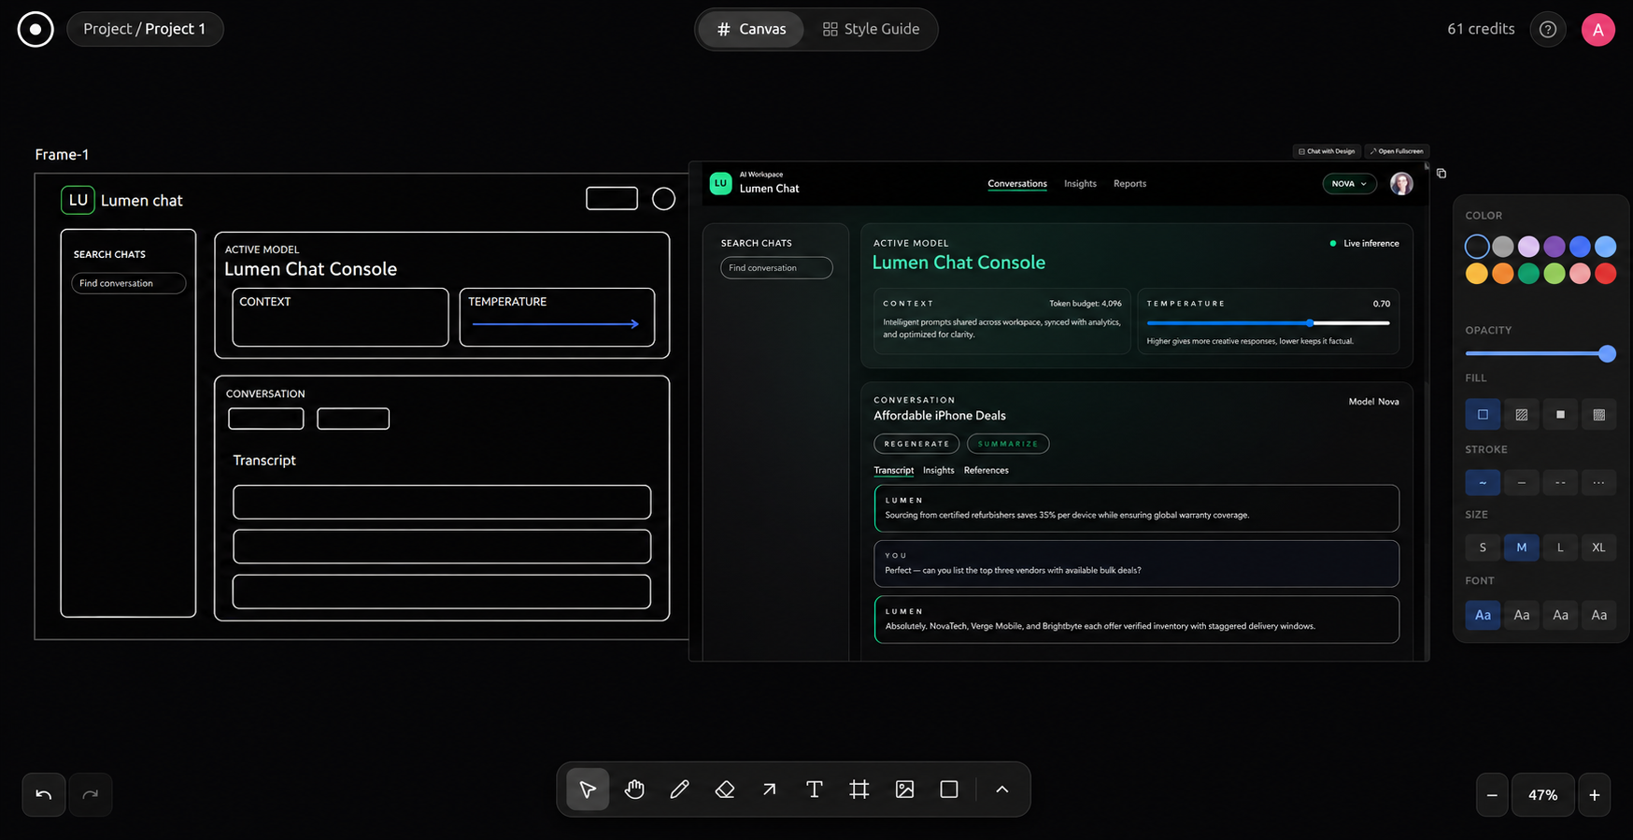
Task: Select the eraser tool
Action: pos(724,790)
